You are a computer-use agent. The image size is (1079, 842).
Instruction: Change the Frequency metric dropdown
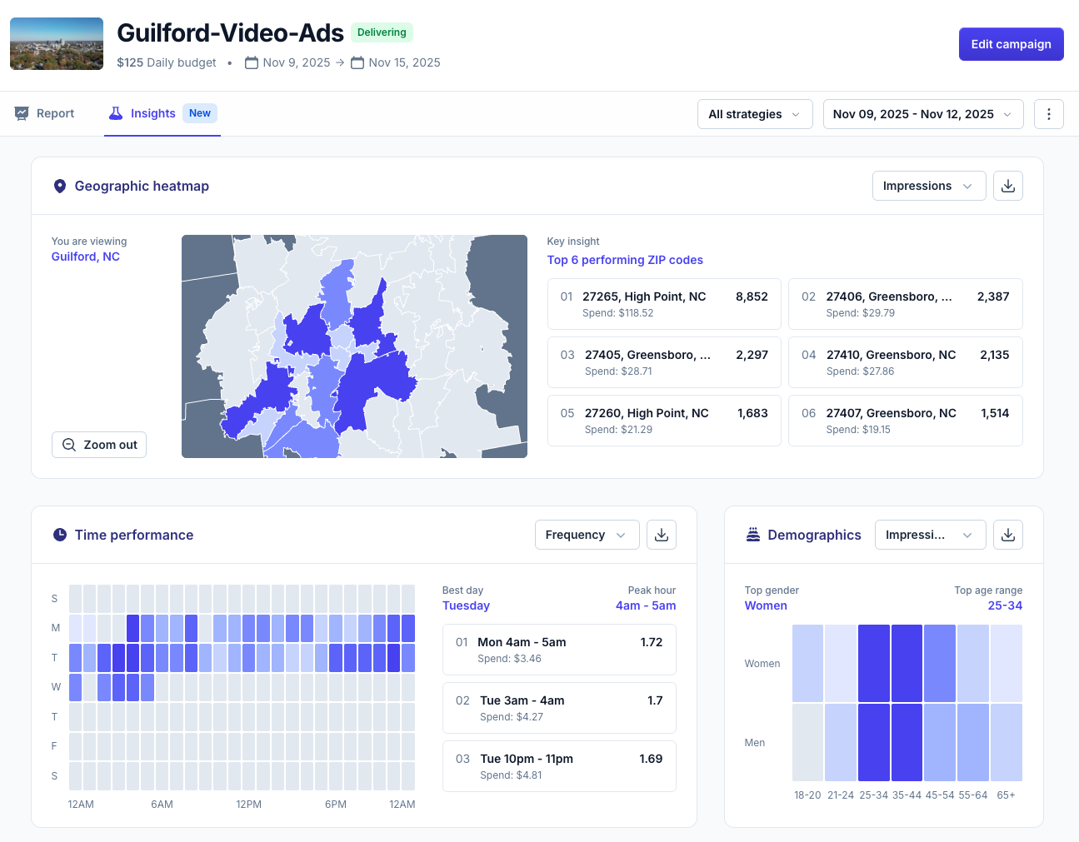pyautogui.click(x=586, y=535)
